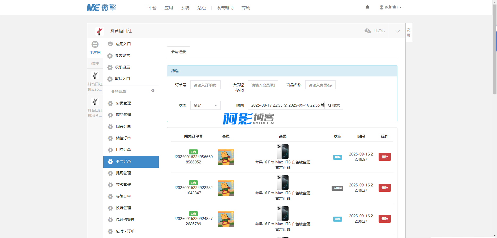Click into the 订单号 input field
Image resolution: width=497 pixels, height=238 pixels.
tap(205, 85)
